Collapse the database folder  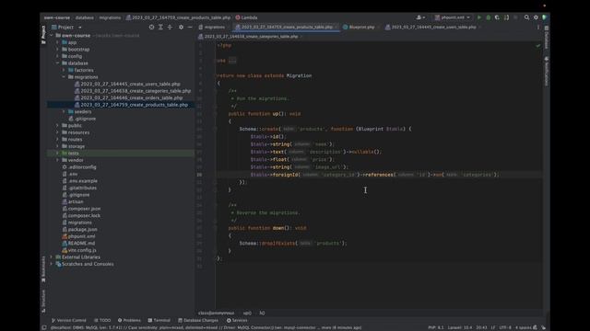[x=57, y=63]
